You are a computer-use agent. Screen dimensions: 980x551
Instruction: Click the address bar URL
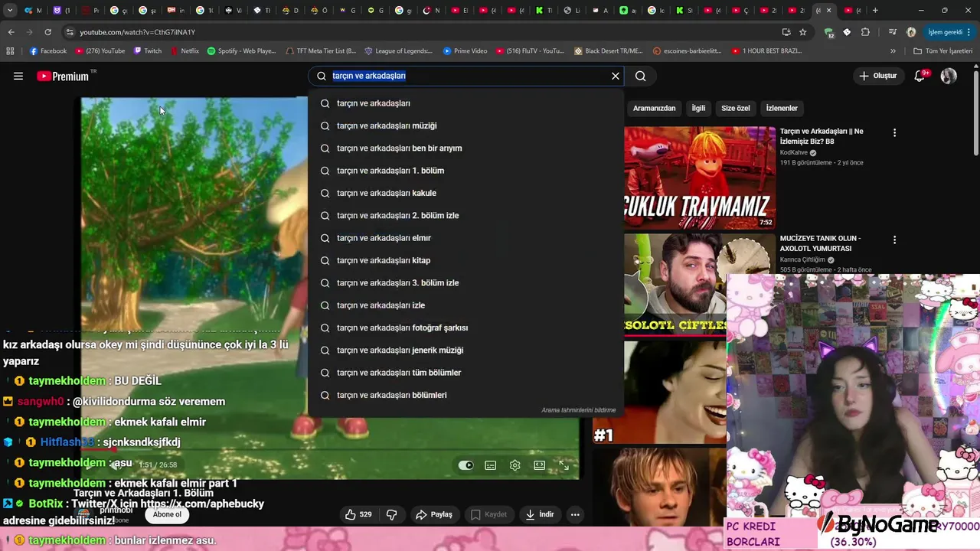pyautogui.click(x=137, y=32)
